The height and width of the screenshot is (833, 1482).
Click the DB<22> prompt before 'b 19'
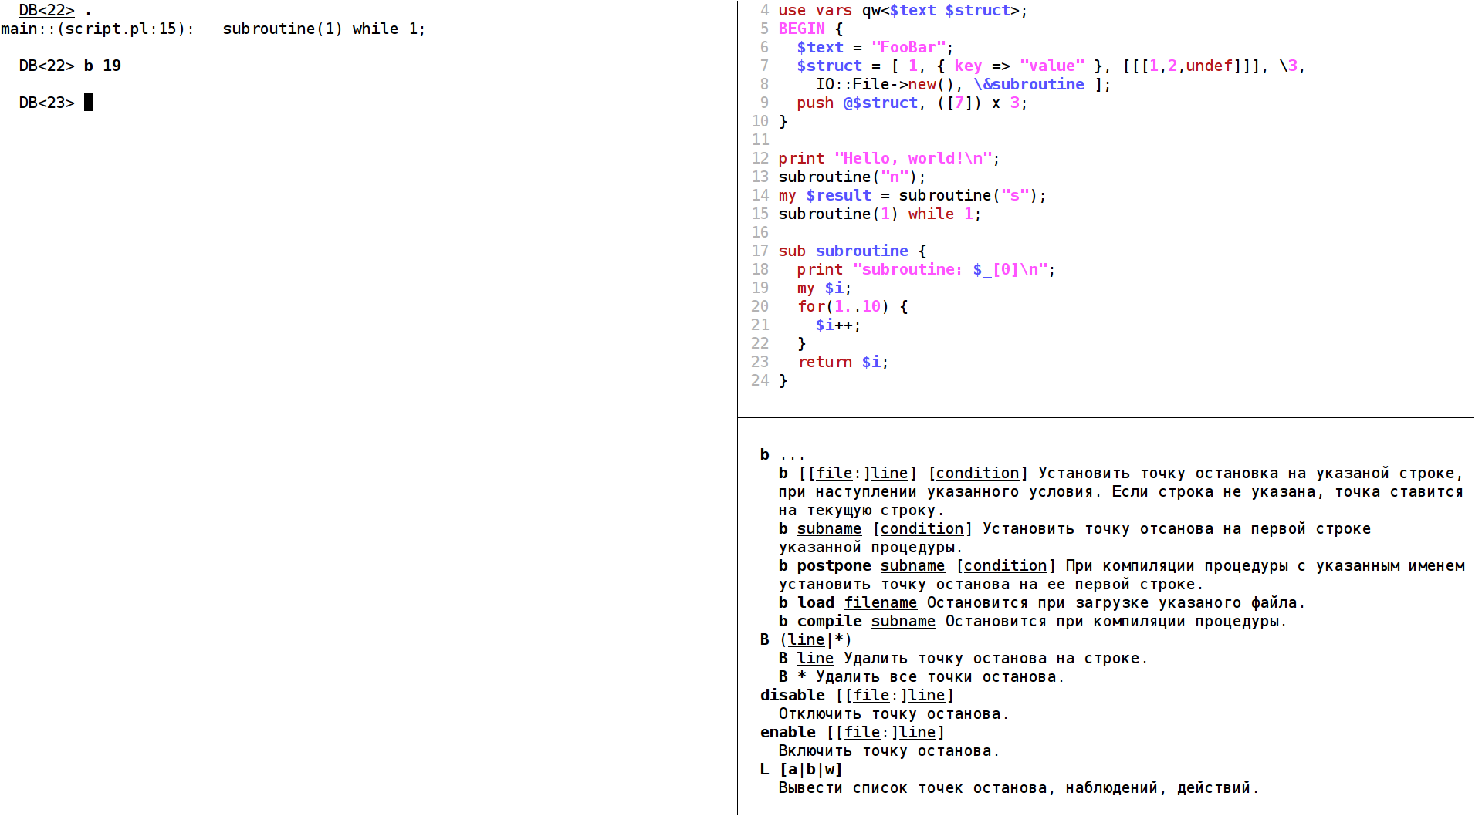point(47,66)
